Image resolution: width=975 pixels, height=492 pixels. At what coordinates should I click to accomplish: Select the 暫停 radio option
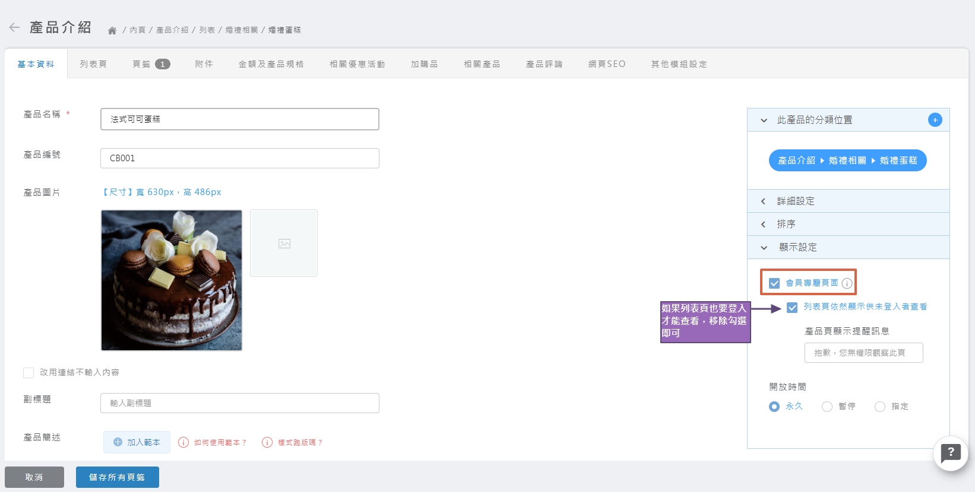(827, 407)
